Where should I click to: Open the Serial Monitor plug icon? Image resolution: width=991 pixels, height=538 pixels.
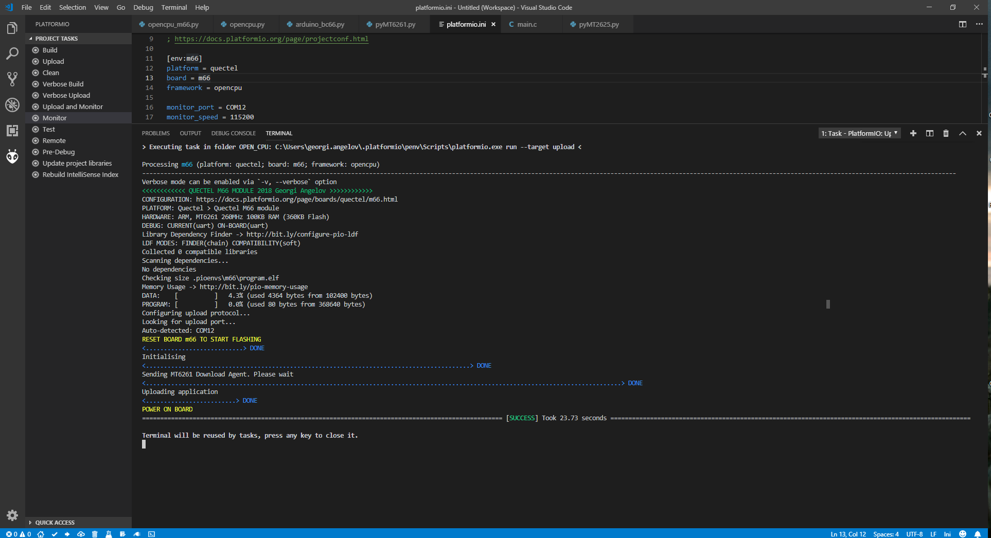(137, 534)
